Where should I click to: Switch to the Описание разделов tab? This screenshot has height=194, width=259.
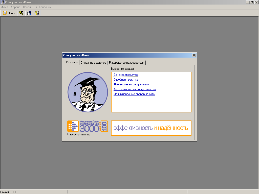(93, 63)
